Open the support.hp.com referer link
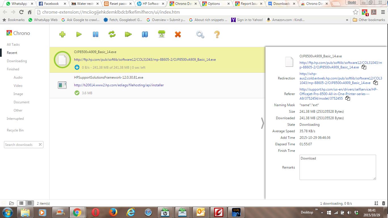 (x=338, y=94)
